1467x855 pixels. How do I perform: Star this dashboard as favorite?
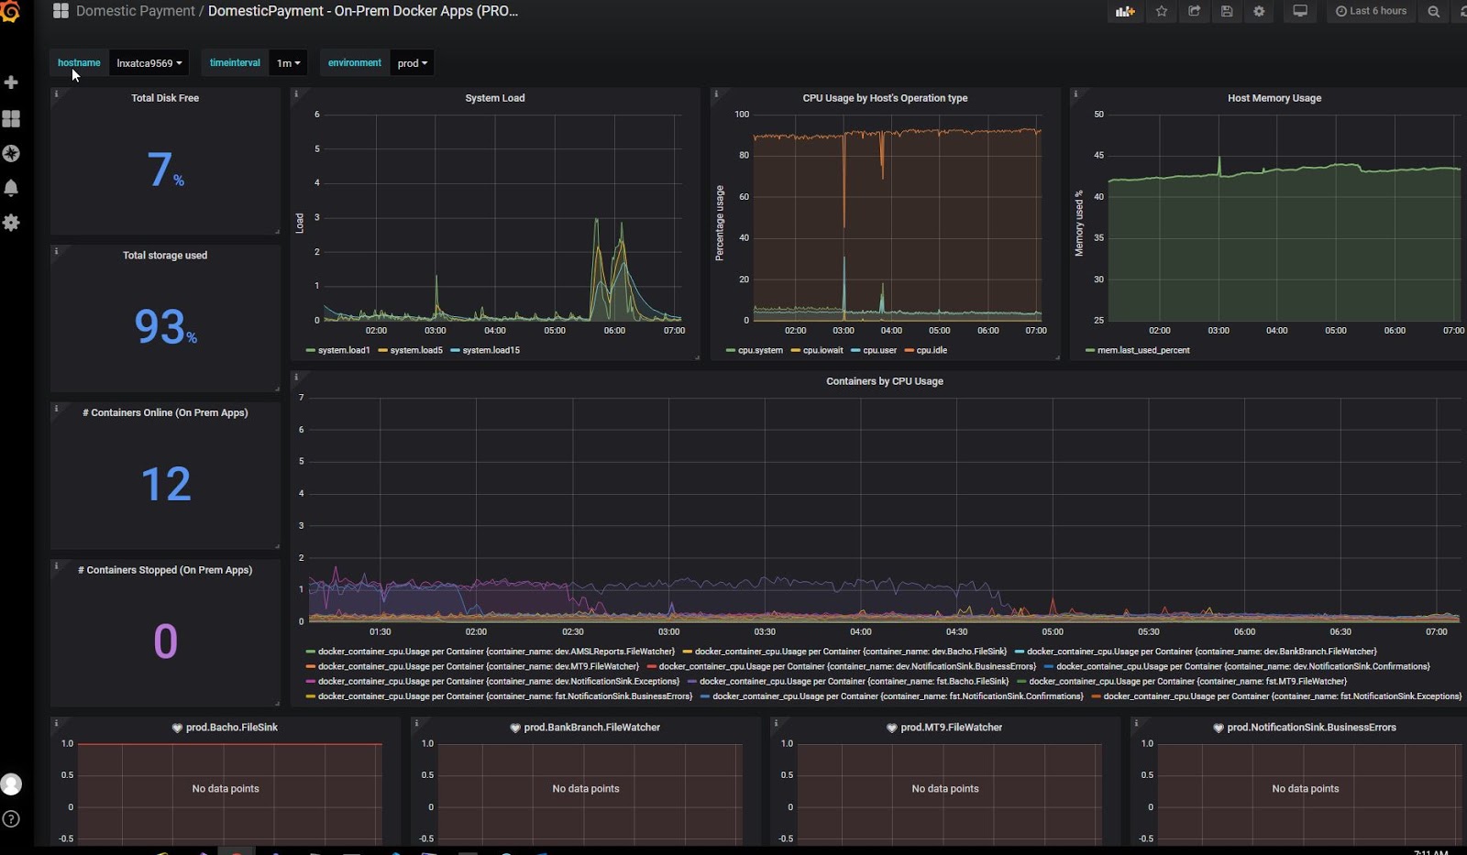(x=1161, y=12)
